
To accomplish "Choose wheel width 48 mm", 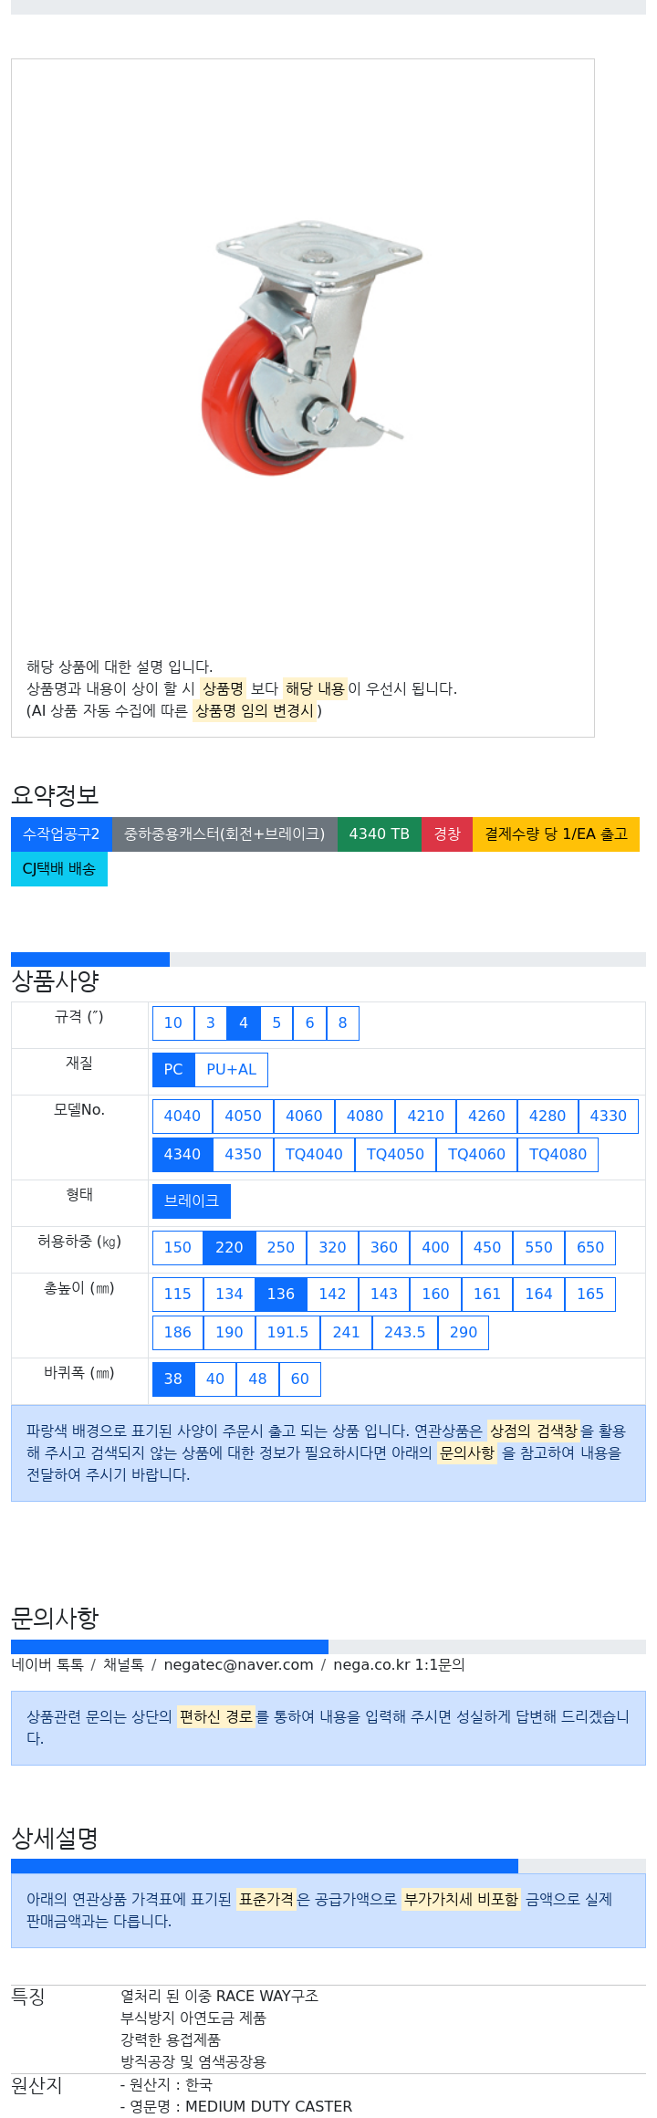I will coord(257,1379).
